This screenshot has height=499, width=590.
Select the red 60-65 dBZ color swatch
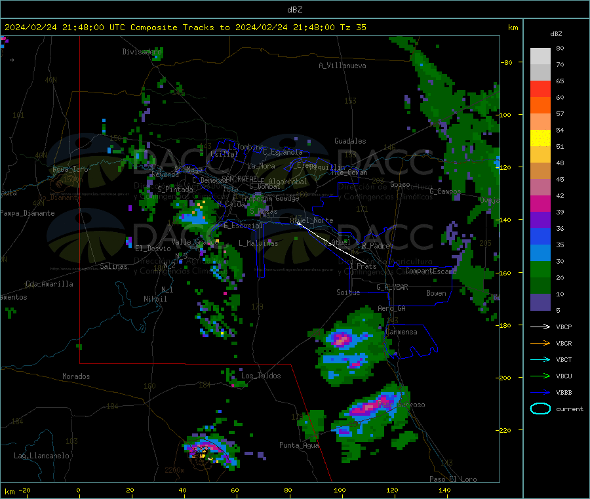(540, 89)
